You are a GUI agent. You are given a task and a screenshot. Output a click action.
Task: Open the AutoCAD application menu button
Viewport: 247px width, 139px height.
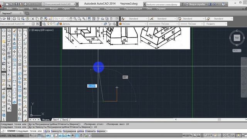click(1, 5)
